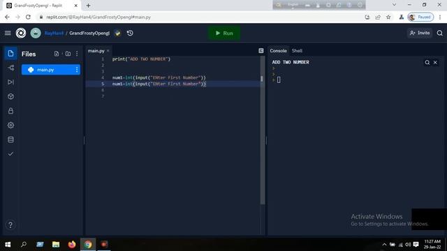447x251 pixels.
Task: Open a new browser tab
Action: [89, 6]
